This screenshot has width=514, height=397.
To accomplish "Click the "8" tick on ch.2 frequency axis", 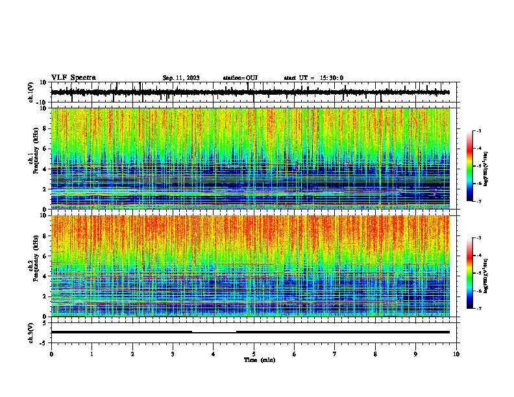I will click(x=45, y=236).
